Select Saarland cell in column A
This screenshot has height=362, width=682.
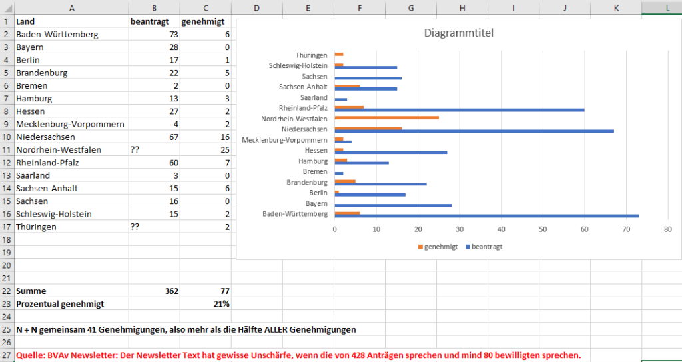[71, 175]
